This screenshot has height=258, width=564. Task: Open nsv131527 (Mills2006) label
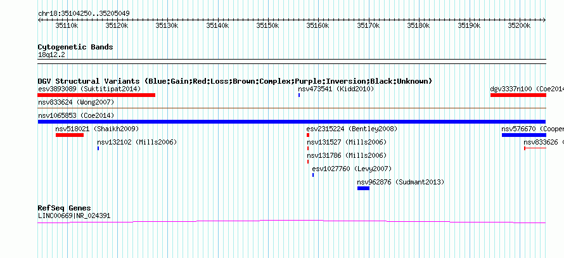click(347, 142)
